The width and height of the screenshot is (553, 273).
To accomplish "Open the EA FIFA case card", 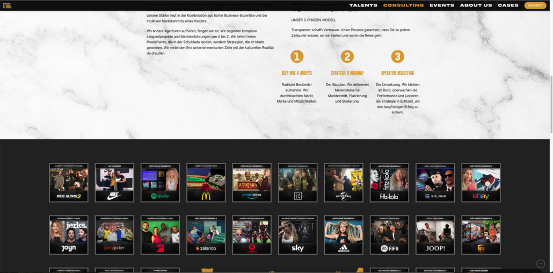I will tap(389, 235).
